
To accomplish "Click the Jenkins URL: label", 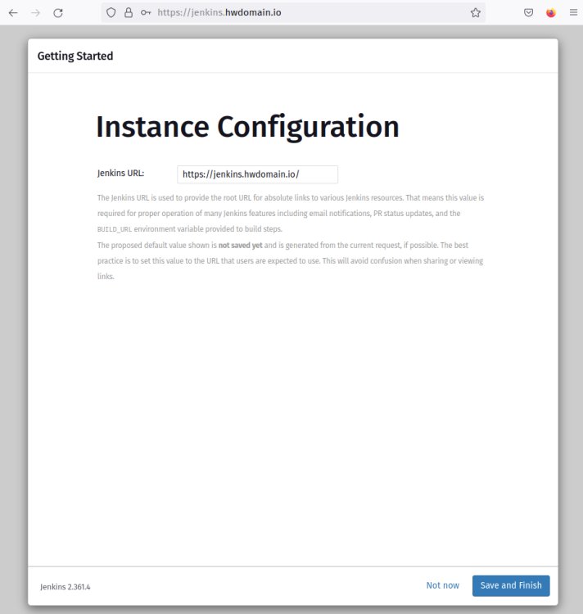I will click(x=120, y=173).
